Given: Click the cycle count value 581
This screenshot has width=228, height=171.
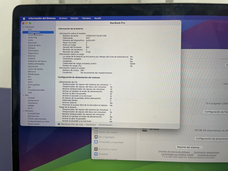Looking at the screenshot, I should (x=82, y=70).
